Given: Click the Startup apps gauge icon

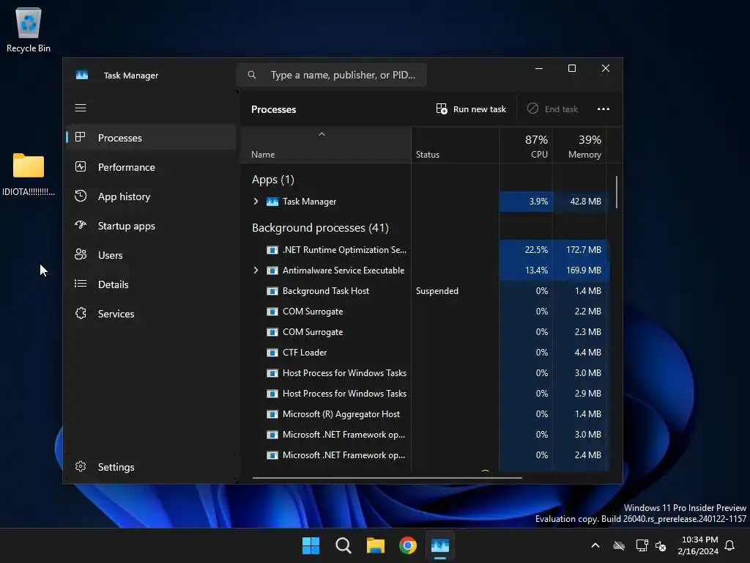Looking at the screenshot, I should point(81,225).
